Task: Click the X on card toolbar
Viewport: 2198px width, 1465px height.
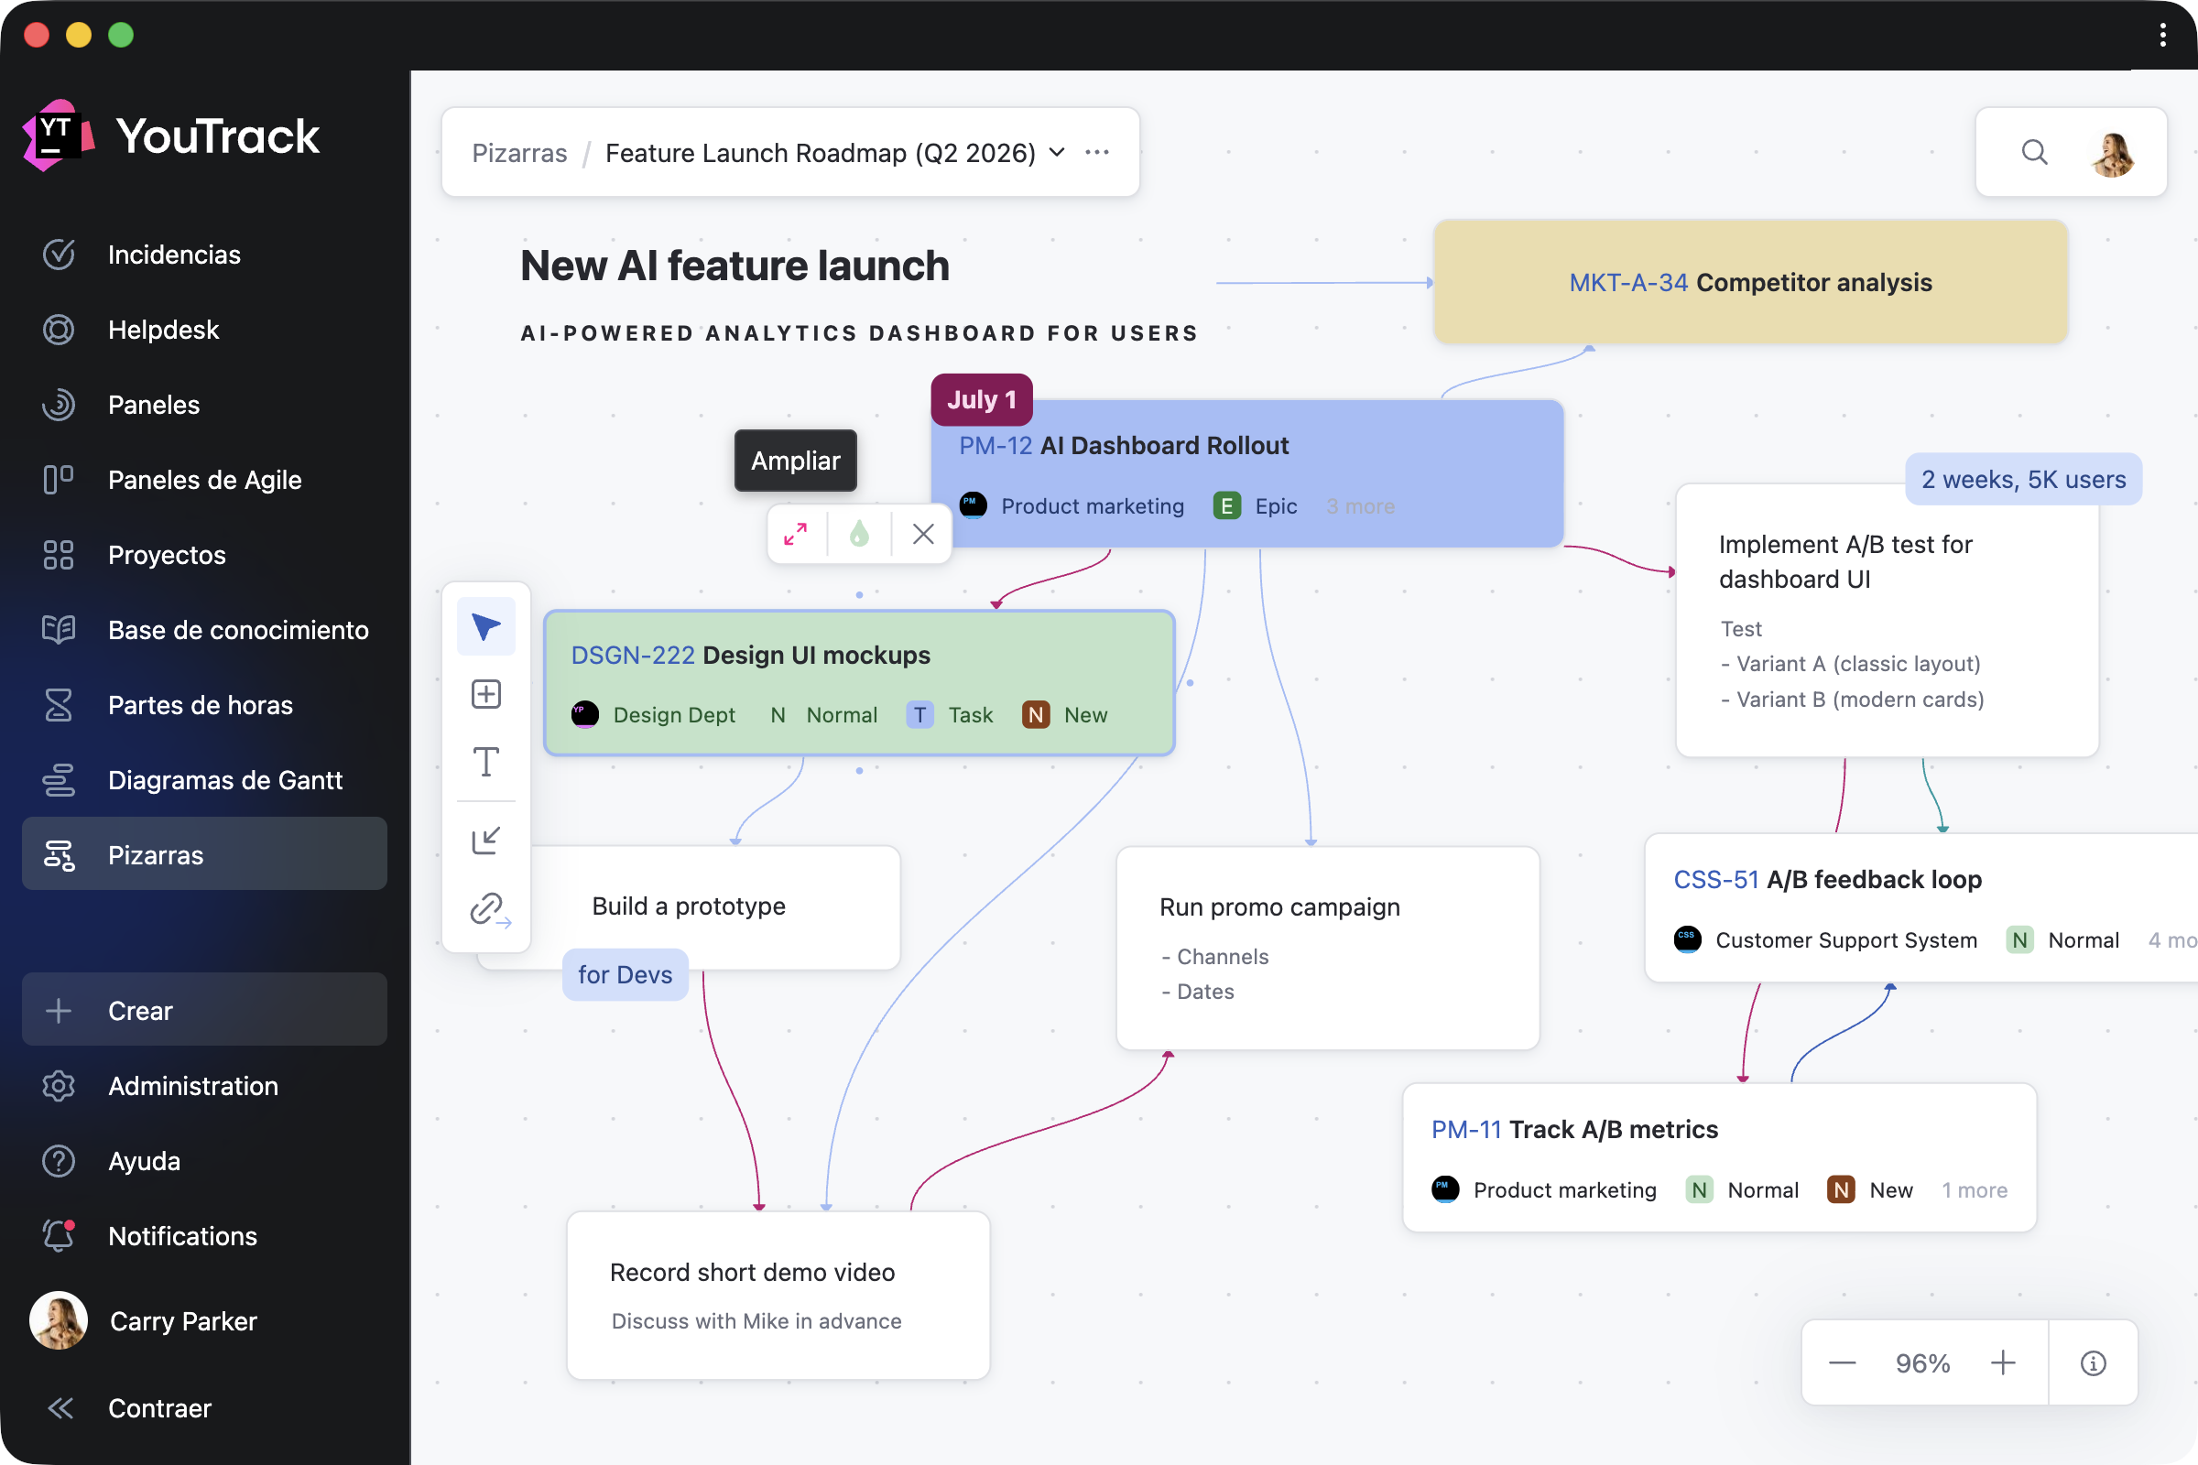Action: tap(922, 534)
